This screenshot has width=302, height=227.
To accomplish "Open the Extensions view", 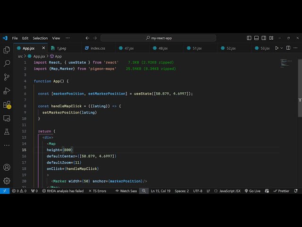I will (x=7, y=105).
